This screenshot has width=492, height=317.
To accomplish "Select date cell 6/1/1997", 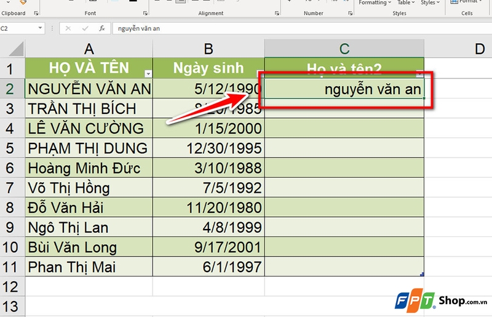I will coord(208,267).
